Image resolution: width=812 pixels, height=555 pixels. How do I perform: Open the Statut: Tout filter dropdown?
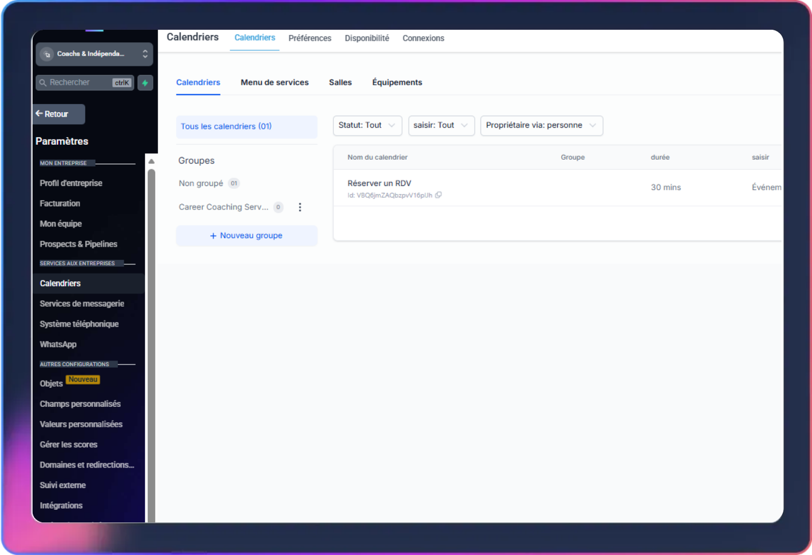click(367, 125)
